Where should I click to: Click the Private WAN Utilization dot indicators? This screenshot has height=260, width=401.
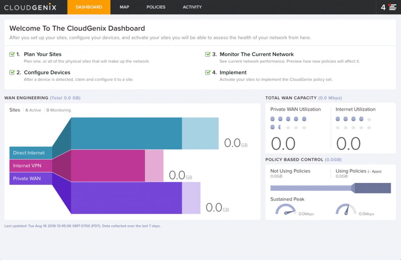pos(288,123)
